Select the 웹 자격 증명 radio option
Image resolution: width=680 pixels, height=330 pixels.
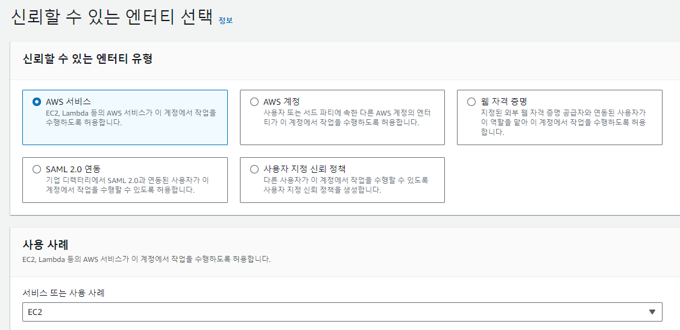[471, 102]
